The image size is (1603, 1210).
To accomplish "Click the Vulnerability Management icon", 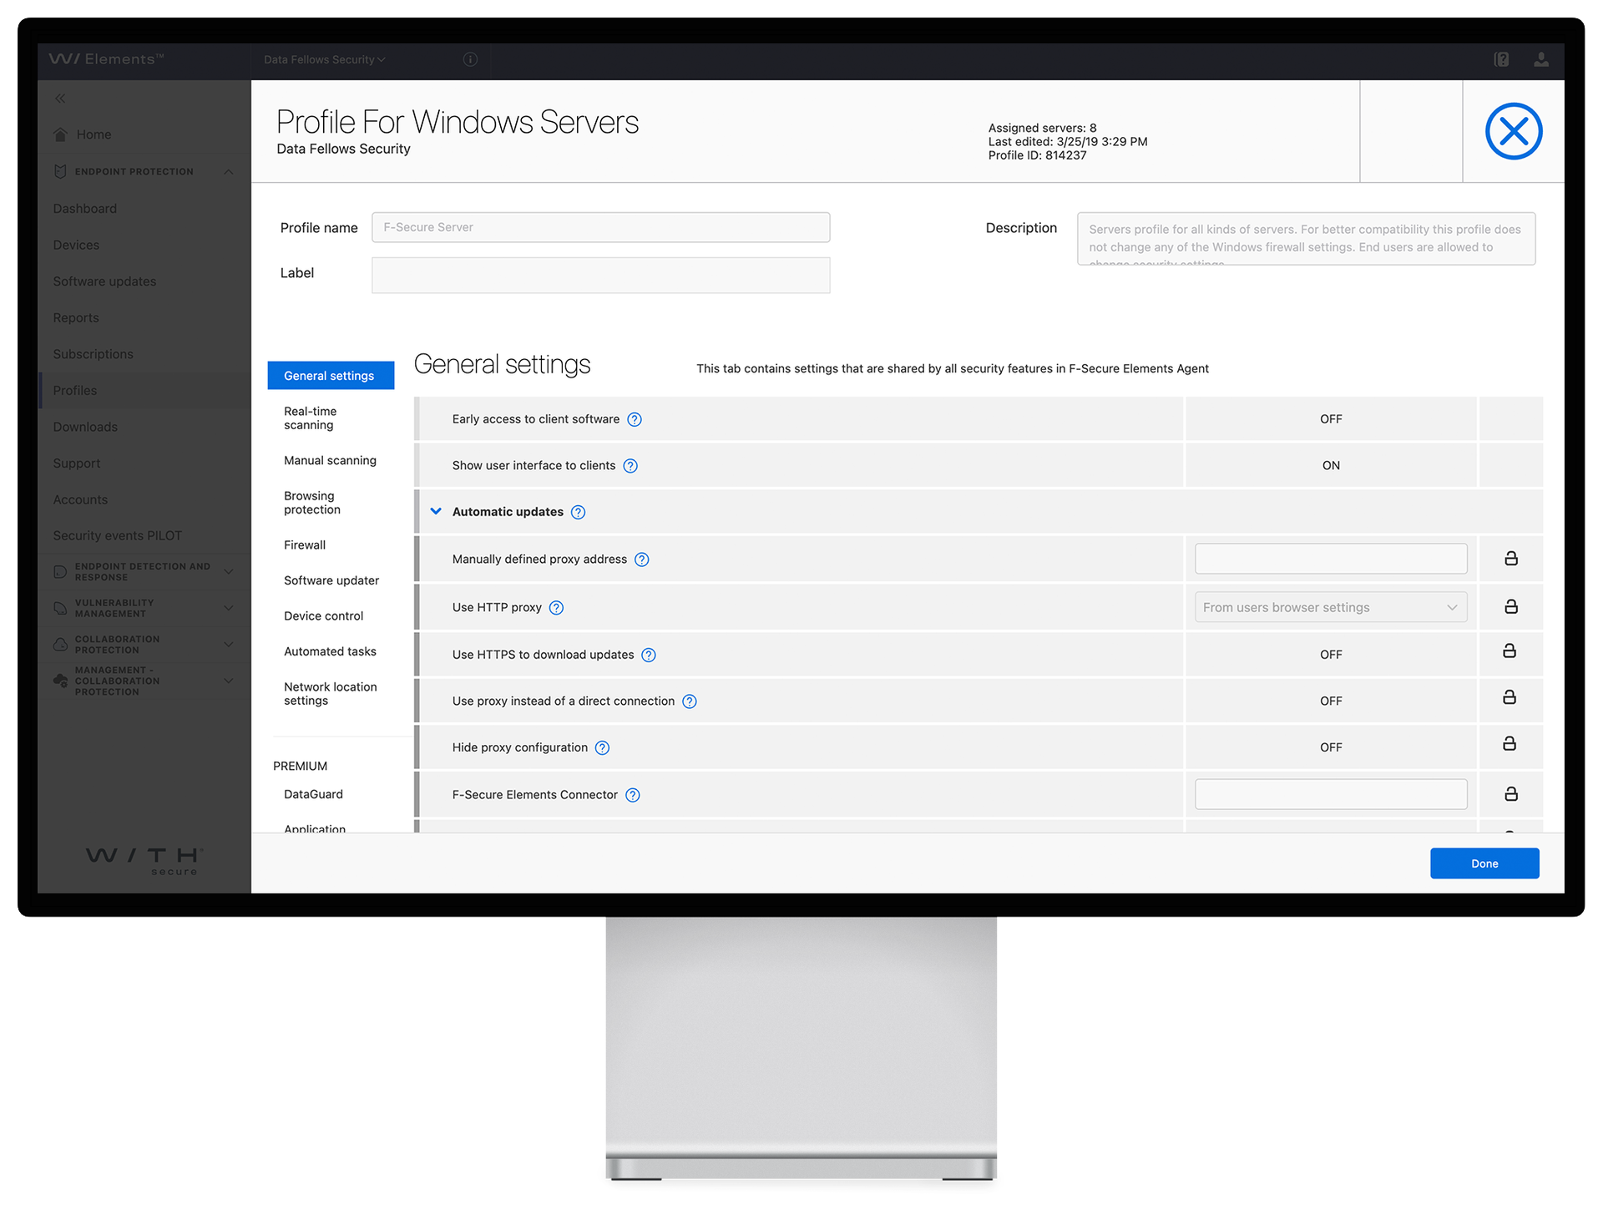I will coord(60,608).
